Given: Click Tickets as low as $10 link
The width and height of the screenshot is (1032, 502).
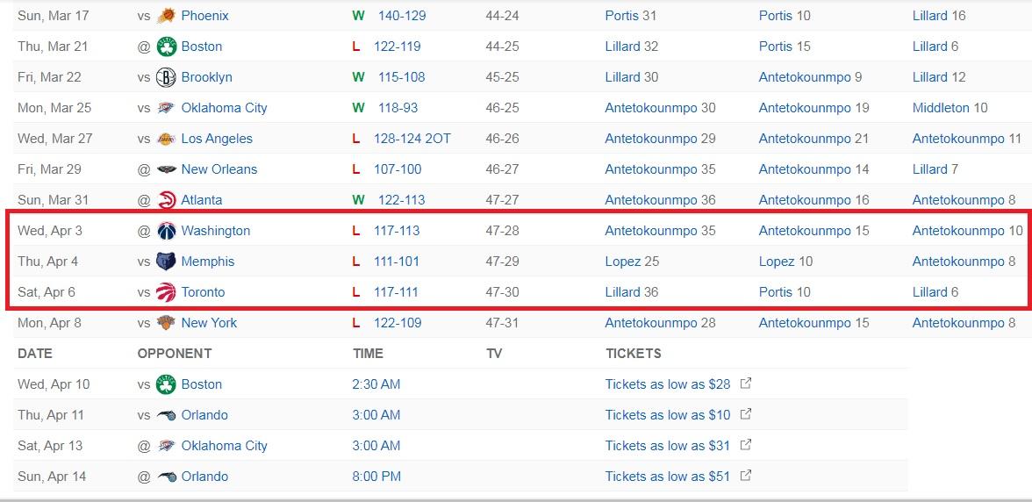Looking at the screenshot, I should 667,415.
